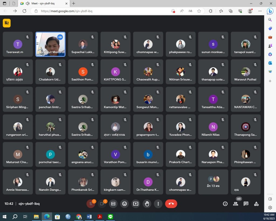The width and height of the screenshot is (276, 221).
Task: Click Kittipong Suw participant name
Action: click(115, 52)
